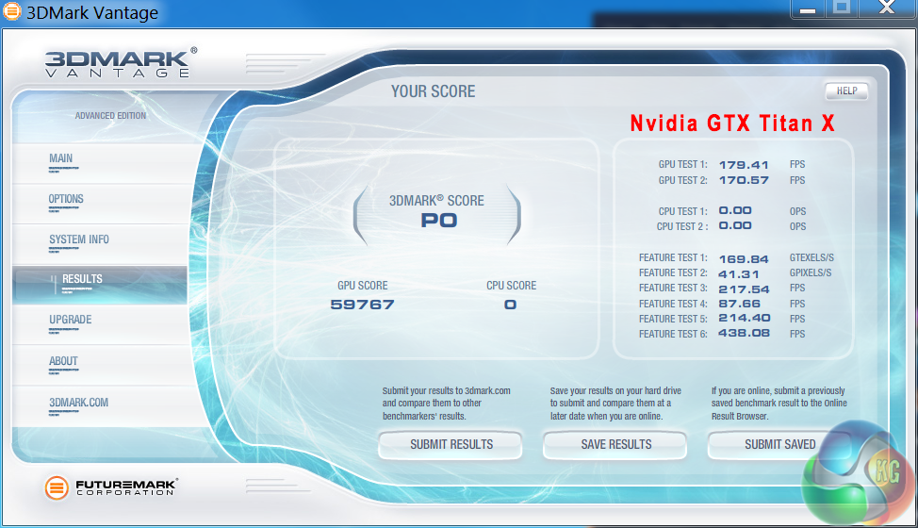Click the GPIXELS/S unit label
Image resolution: width=918 pixels, height=528 pixels.
coord(811,272)
